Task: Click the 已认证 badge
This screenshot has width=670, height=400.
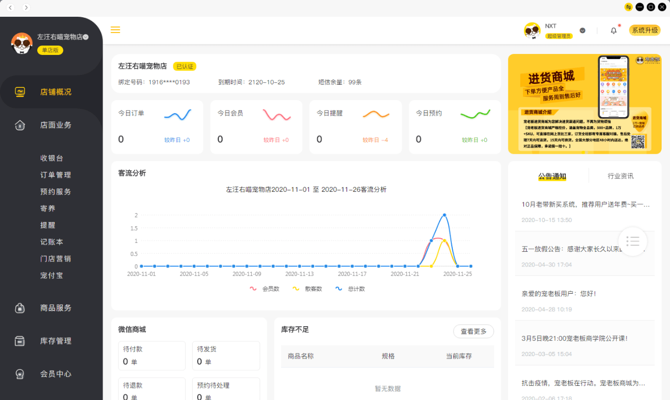Action: pyautogui.click(x=185, y=66)
